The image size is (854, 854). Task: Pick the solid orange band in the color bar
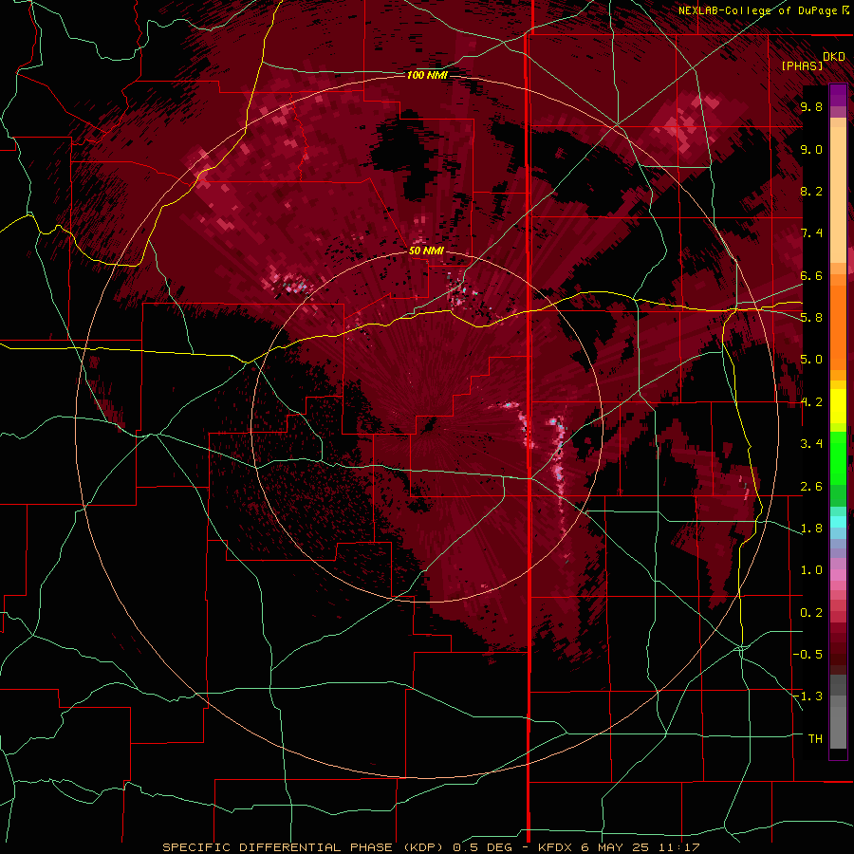coord(838,327)
